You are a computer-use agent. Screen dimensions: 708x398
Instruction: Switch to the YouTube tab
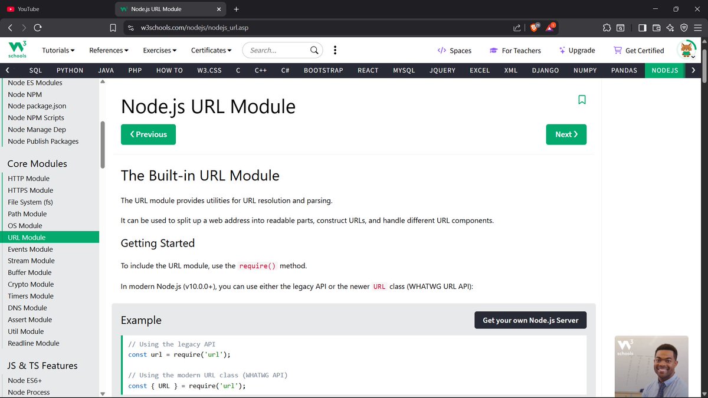tap(56, 9)
